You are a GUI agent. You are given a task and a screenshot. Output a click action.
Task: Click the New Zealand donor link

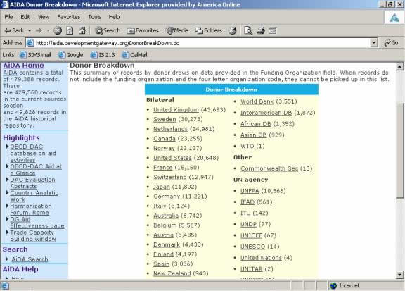pyautogui.click(x=172, y=273)
